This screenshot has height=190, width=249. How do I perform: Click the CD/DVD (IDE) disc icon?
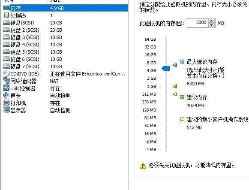pos(6,73)
